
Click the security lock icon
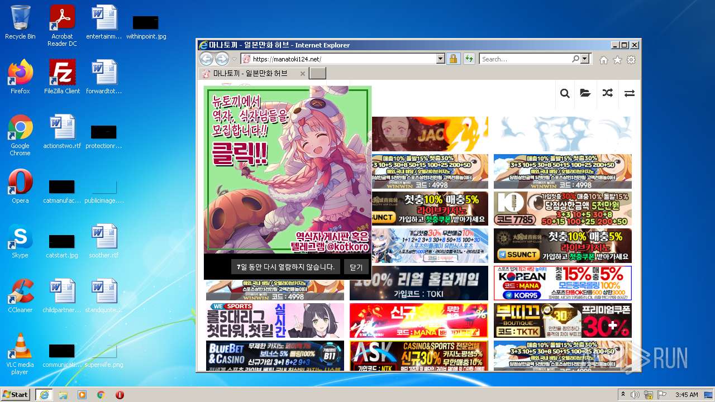pyautogui.click(x=453, y=59)
